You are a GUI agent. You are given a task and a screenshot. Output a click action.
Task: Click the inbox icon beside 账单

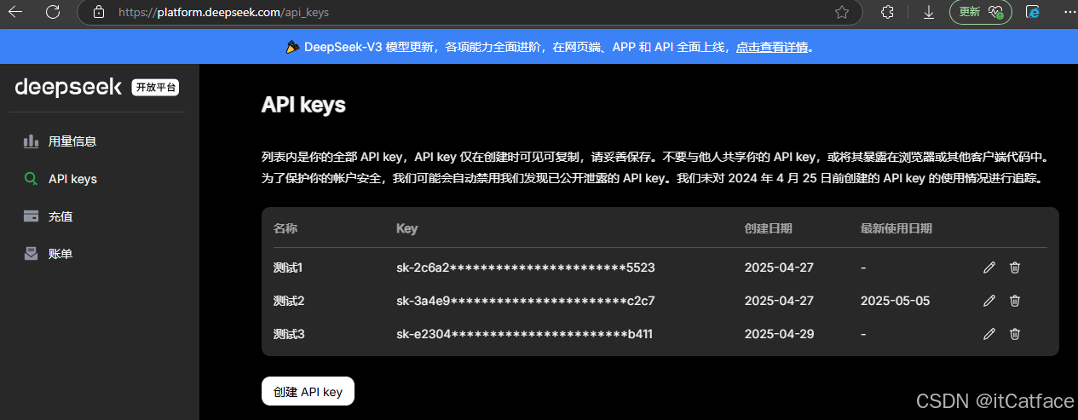(x=31, y=254)
